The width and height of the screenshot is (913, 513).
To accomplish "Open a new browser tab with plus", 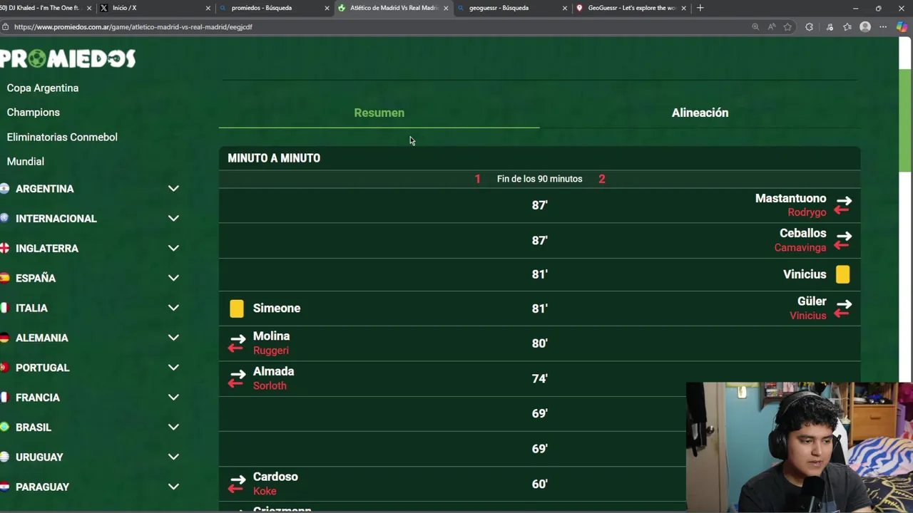I will click(x=700, y=8).
